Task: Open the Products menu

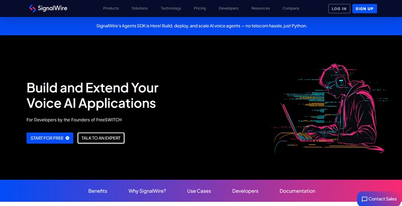Action: (x=111, y=8)
